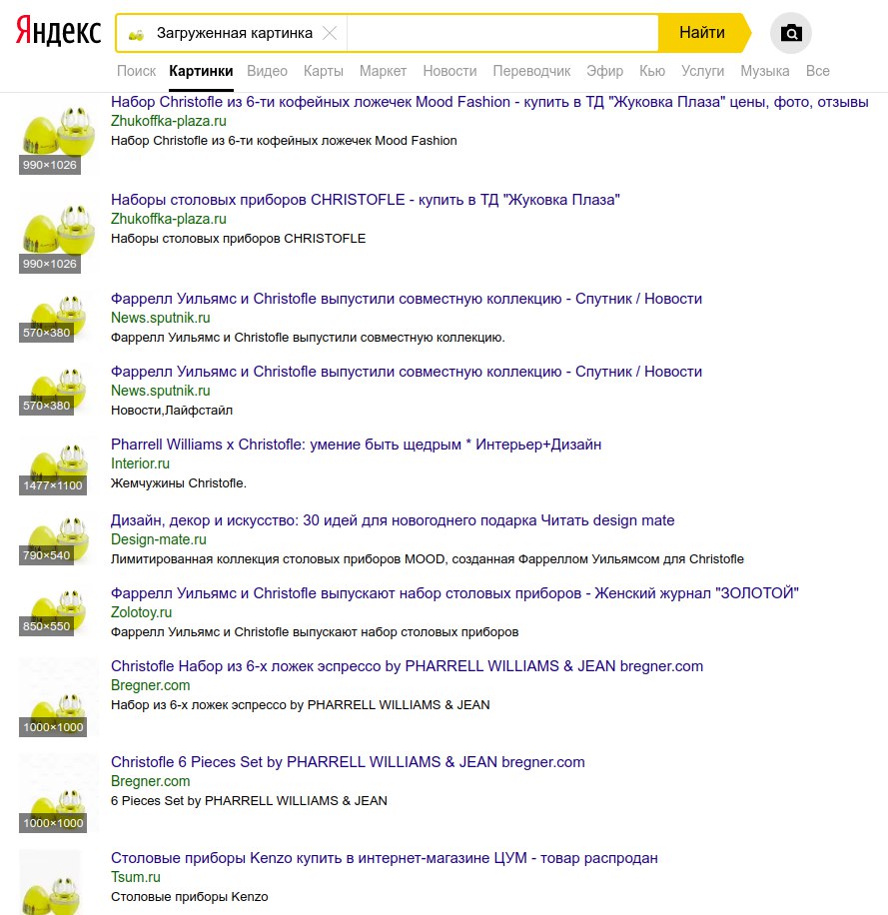The height and width of the screenshot is (915, 888).
Task: Open the Музыка tab
Action: click(x=764, y=71)
